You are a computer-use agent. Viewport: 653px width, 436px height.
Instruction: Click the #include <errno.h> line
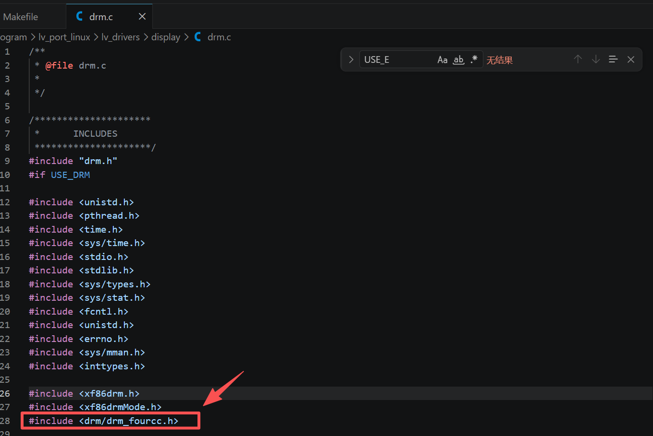click(x=78, y=339)
